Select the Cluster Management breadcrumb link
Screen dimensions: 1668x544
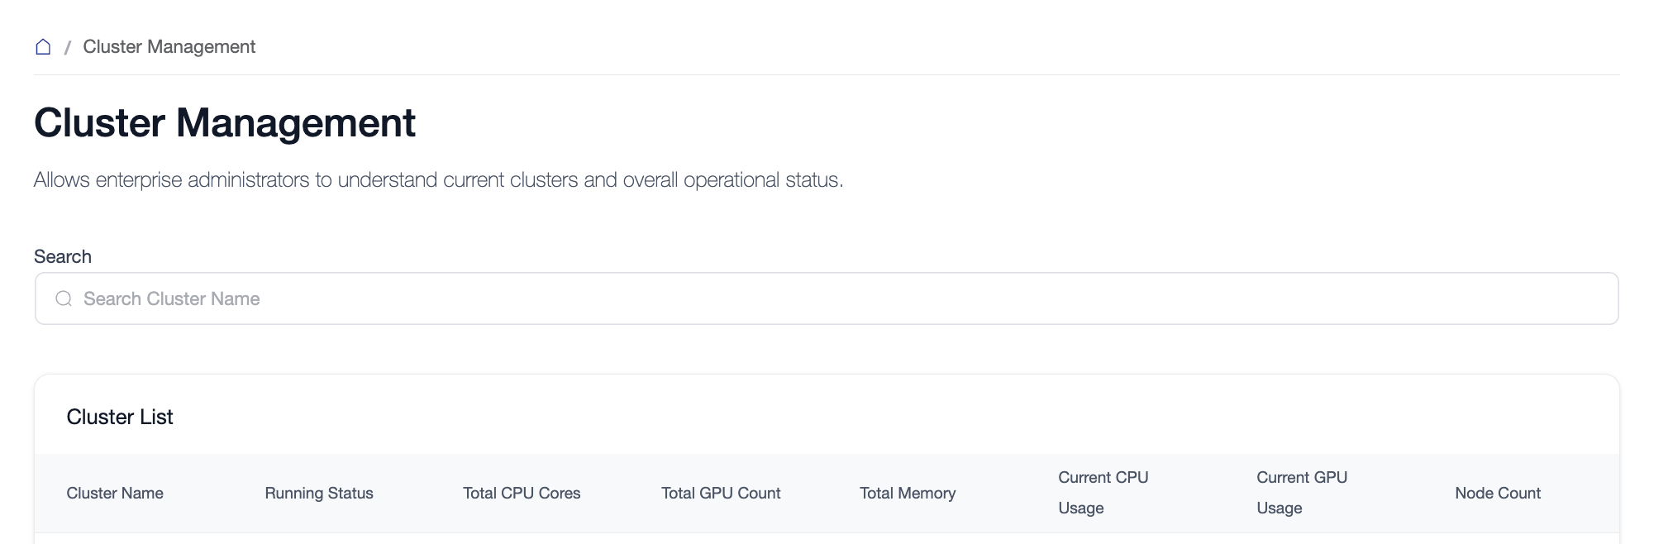pos(169,47)
